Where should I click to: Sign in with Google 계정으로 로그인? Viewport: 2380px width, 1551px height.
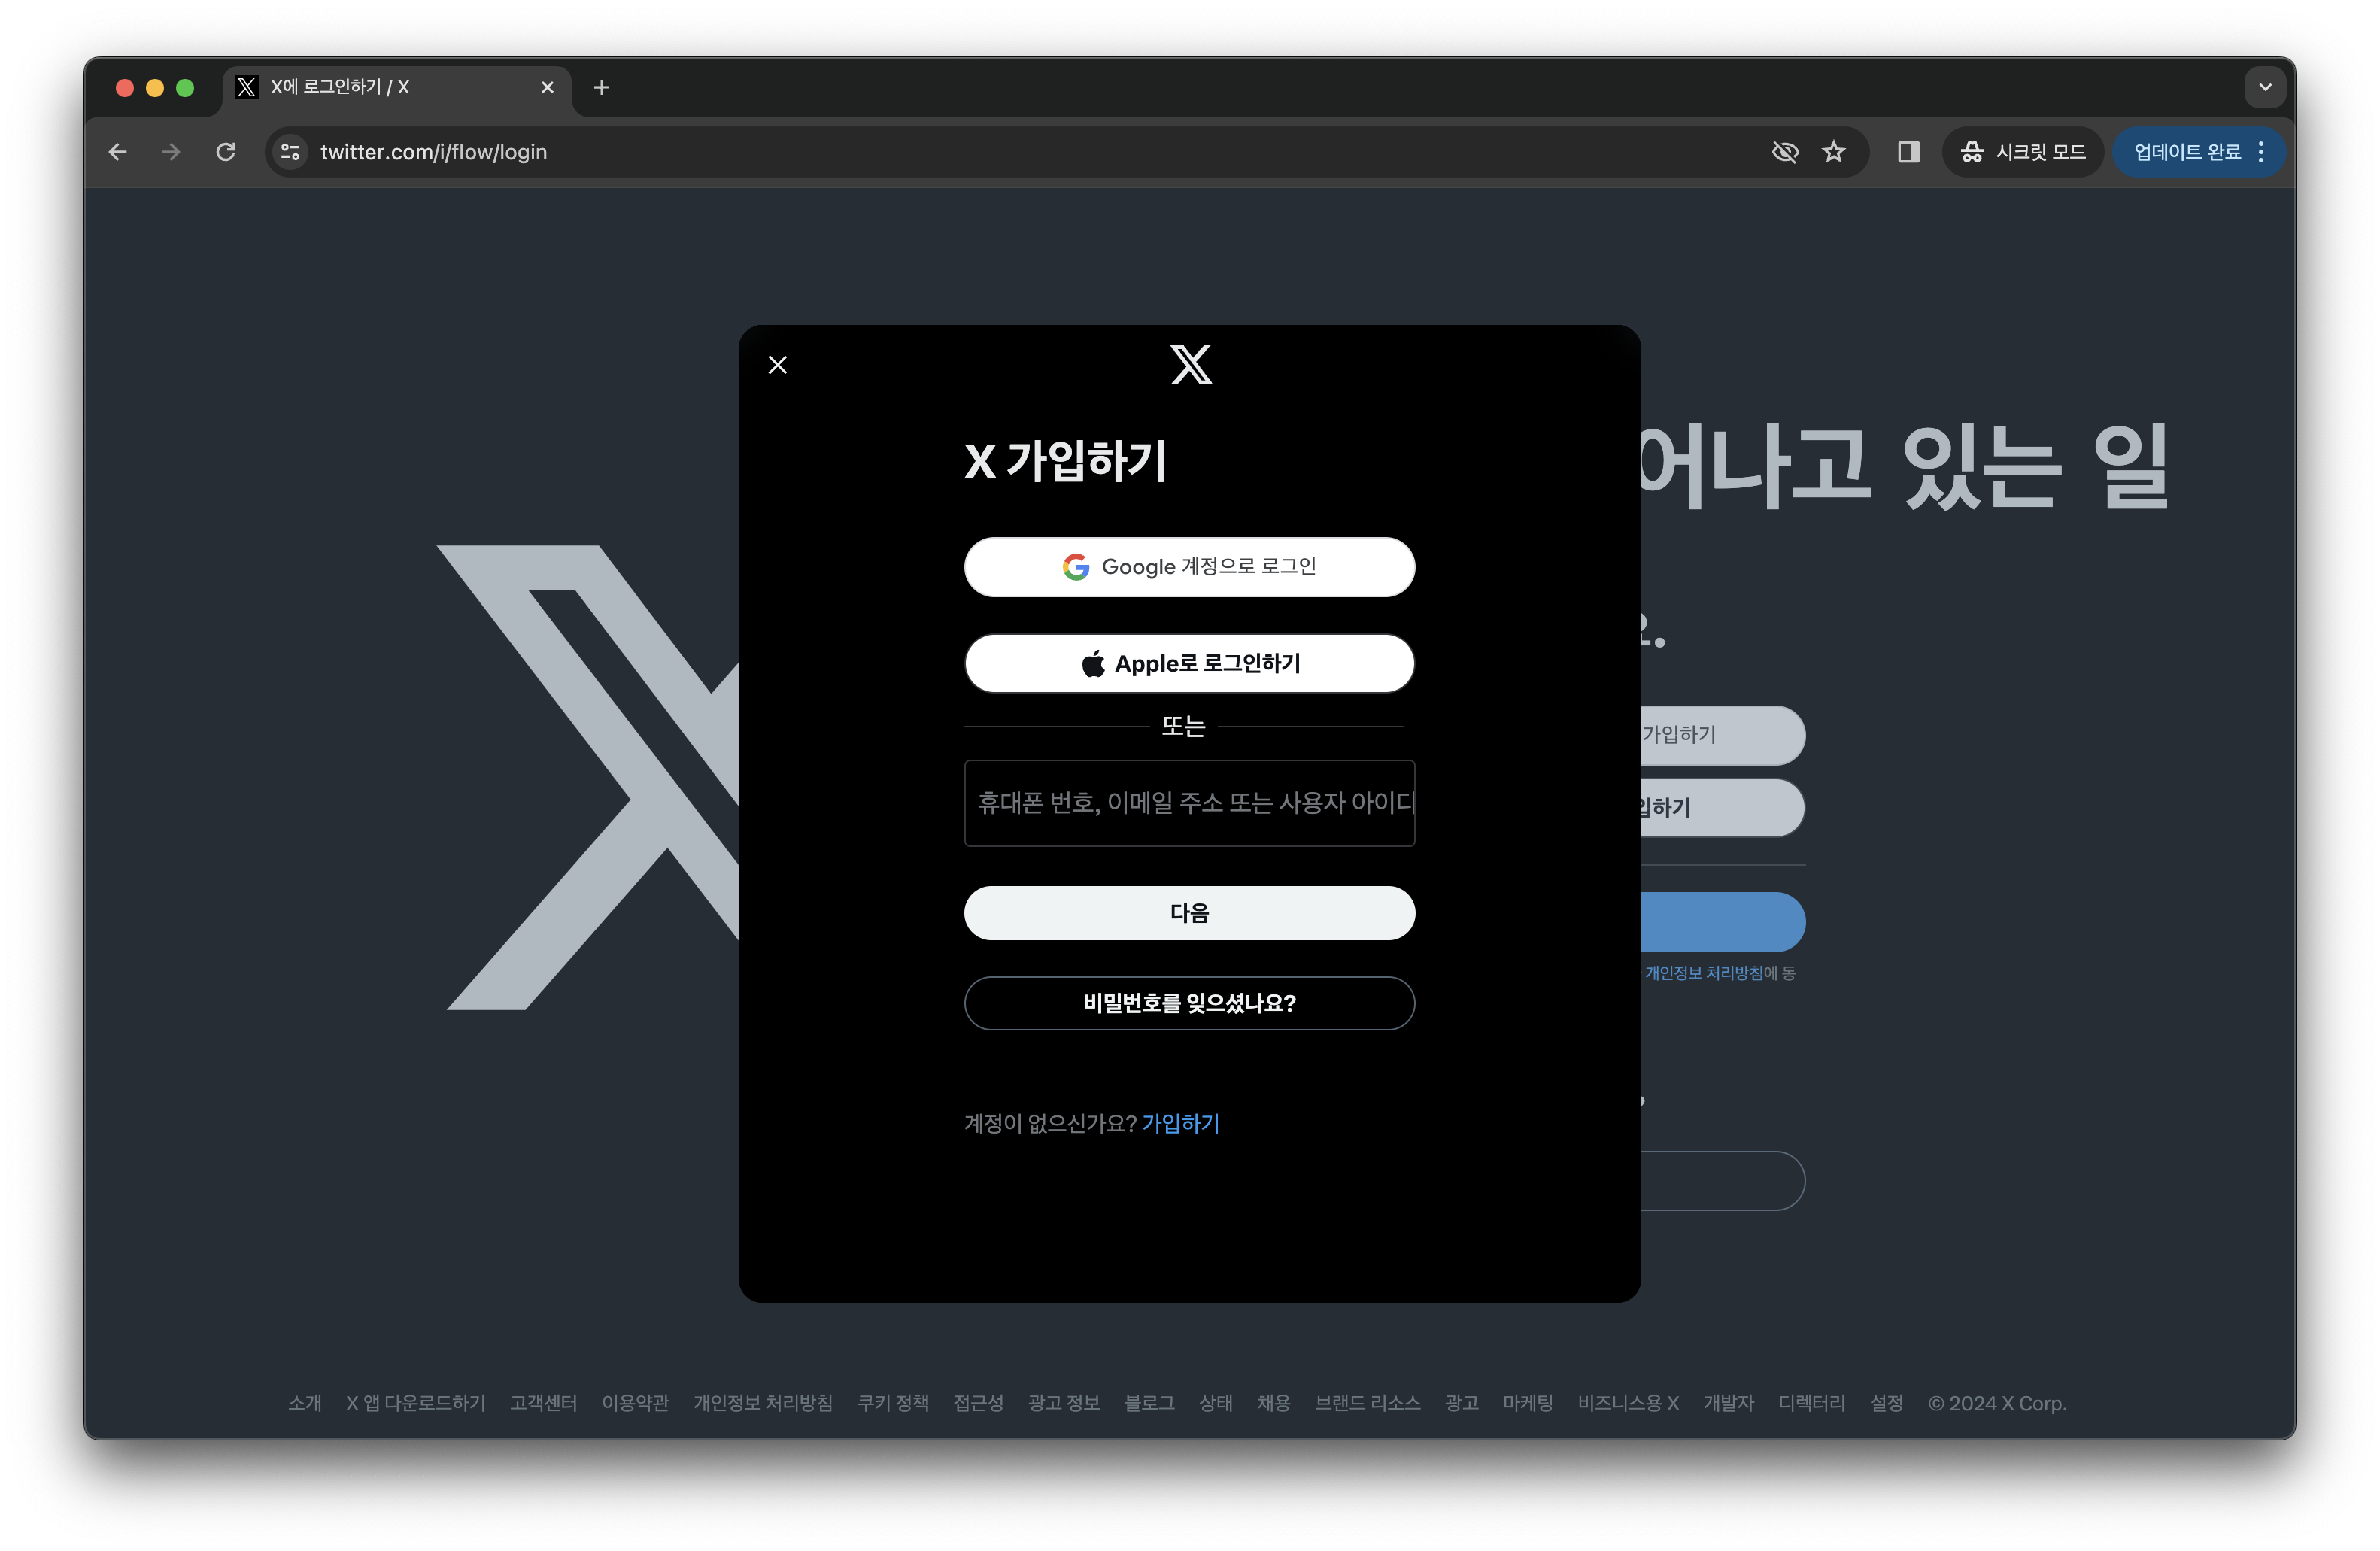click(1189, 567)
